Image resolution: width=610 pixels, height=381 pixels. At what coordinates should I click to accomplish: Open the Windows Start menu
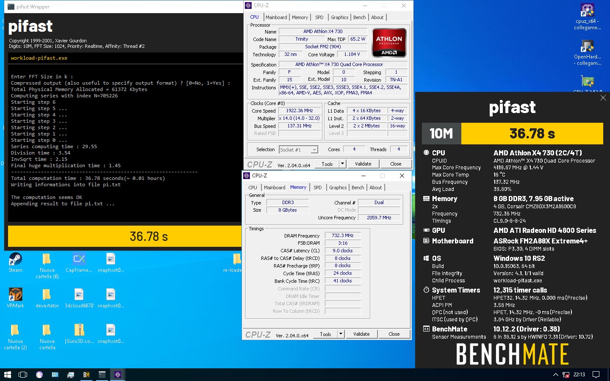7,375
